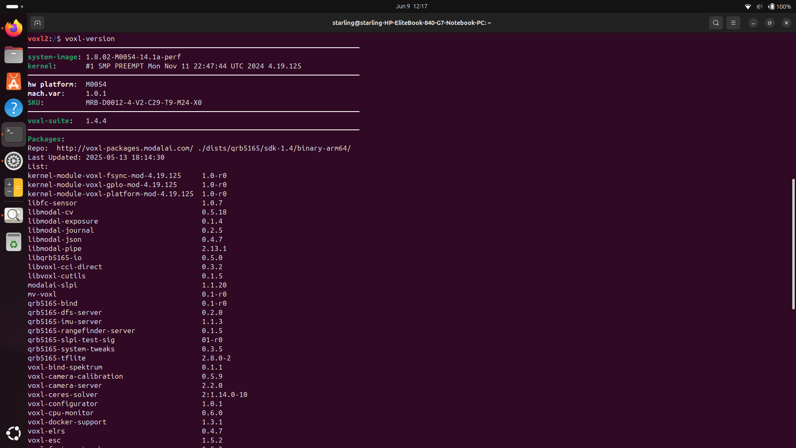
Task: Click the voxl-bind-spektrum package name
Action: tap(65, 367)
